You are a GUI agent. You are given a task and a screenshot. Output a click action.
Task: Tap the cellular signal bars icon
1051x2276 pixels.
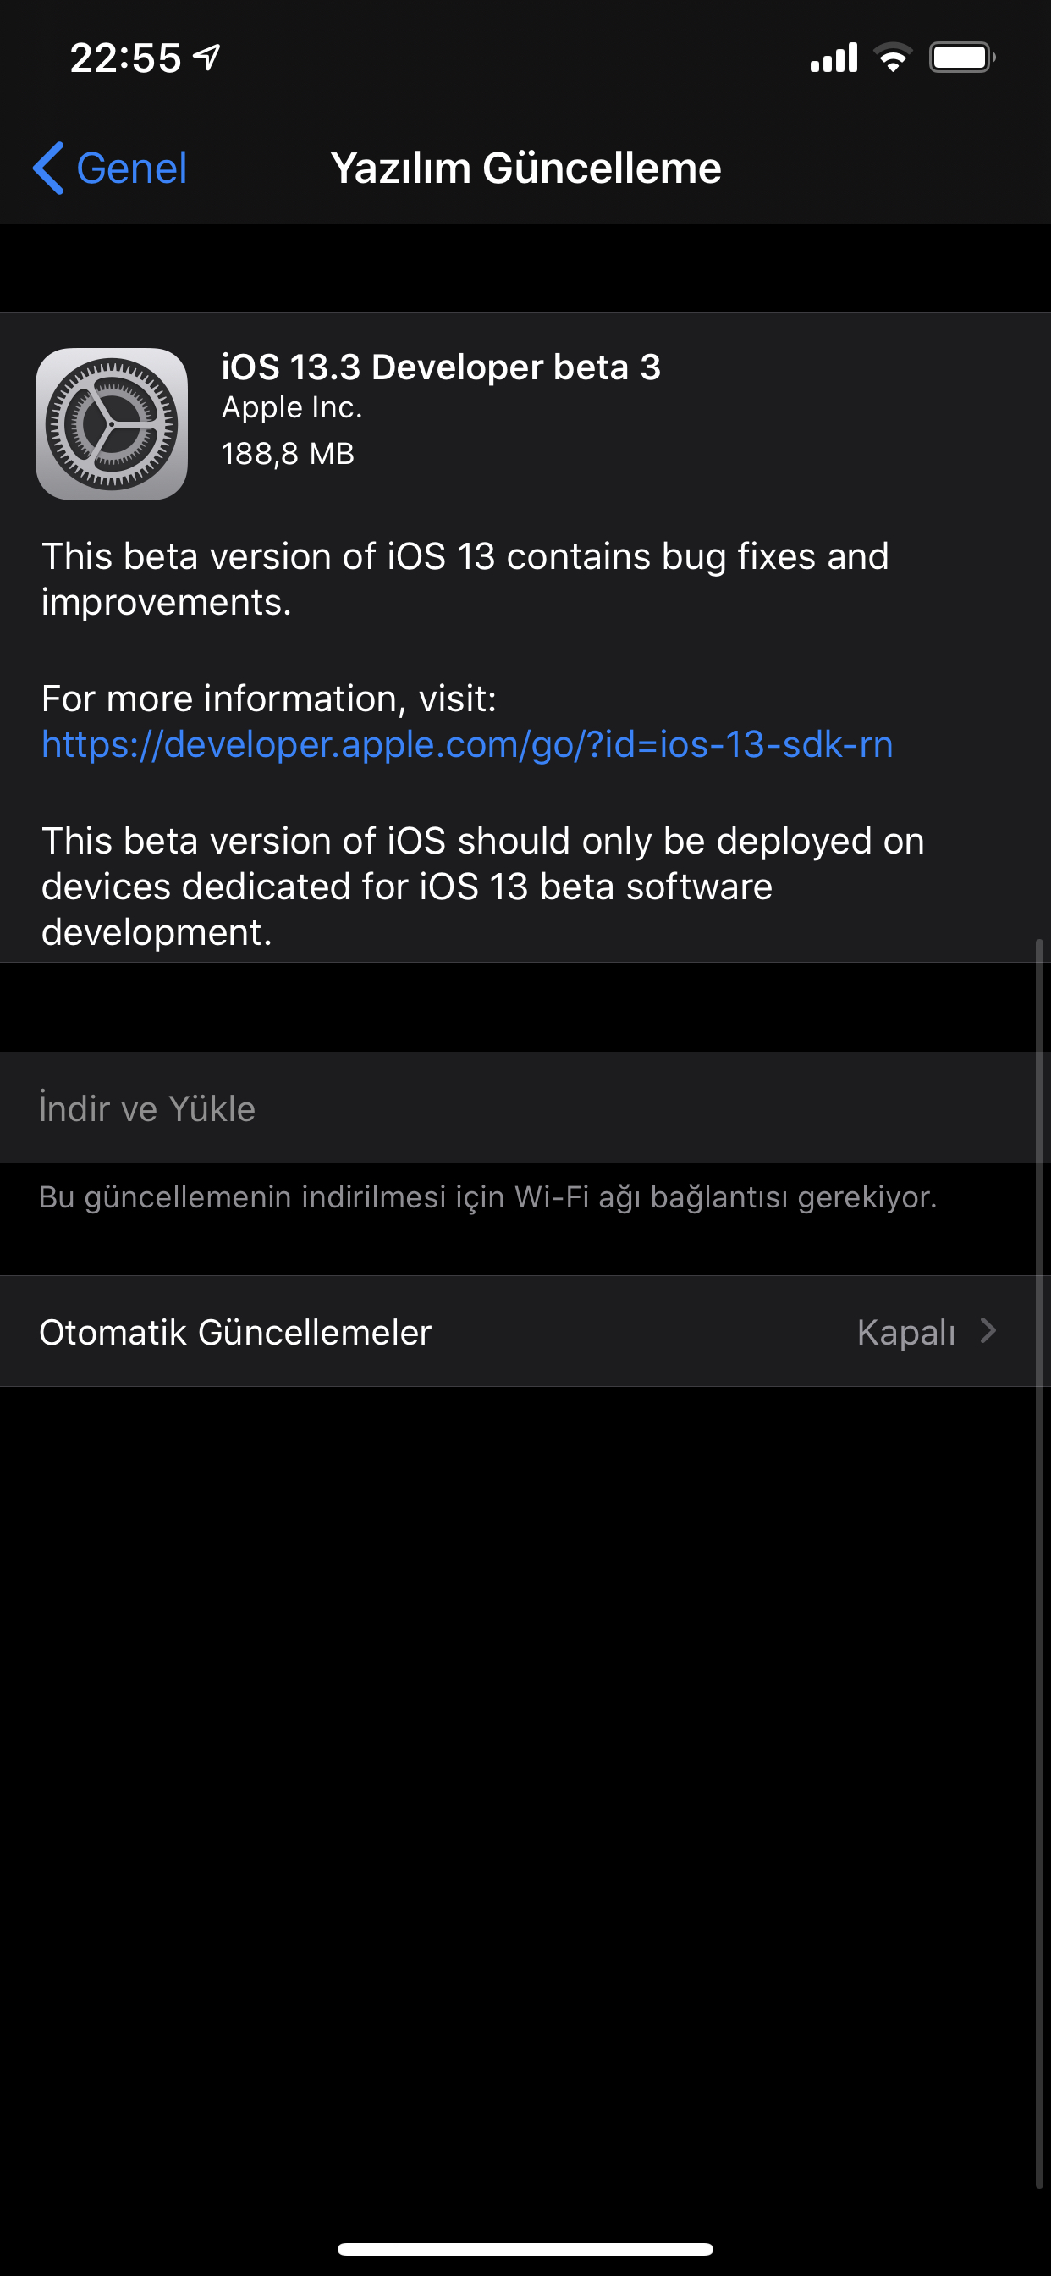coord(834,58)
